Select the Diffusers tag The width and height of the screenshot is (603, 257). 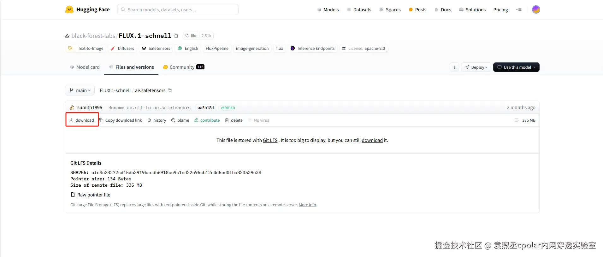click(x=122, y=48)
